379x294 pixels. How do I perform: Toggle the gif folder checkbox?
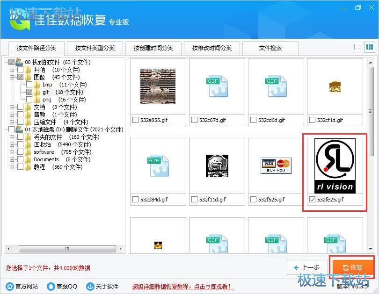coord(29,92)
